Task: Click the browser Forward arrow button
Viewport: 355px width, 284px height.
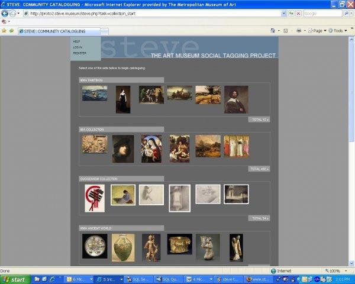Action: [12, 14]
